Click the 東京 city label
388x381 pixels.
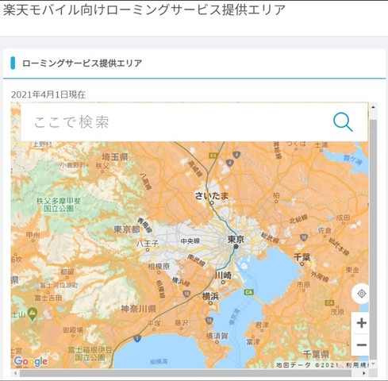(x=236, y=240)
